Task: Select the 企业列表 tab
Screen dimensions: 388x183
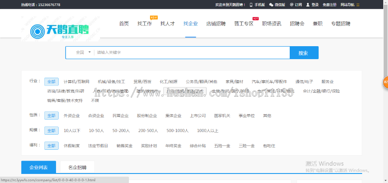Action: point(38,167)
